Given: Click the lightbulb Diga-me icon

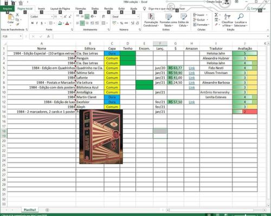Looking at the screenshot, I should [144, 9].
